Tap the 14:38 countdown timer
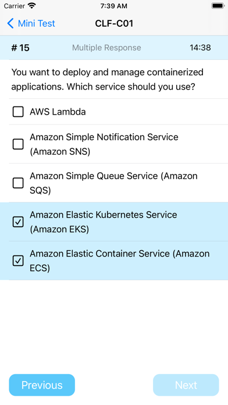This screenshot has height=405, width=228. tap(200, 48)
